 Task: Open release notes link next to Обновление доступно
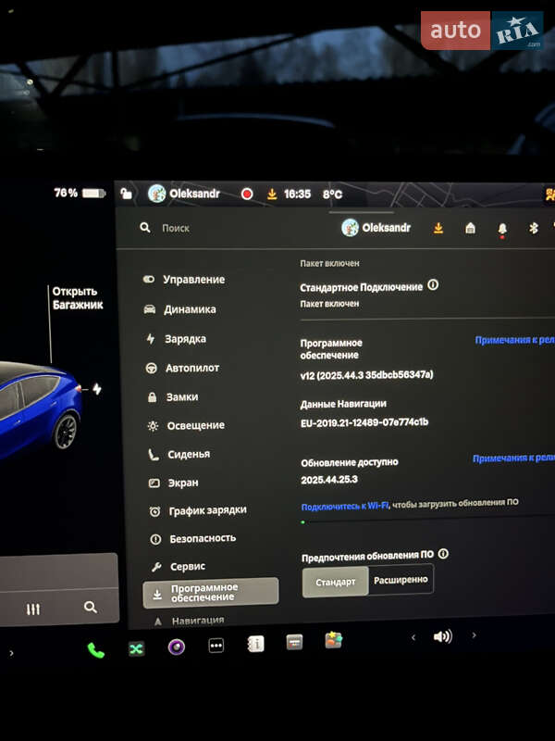[513, 458]
